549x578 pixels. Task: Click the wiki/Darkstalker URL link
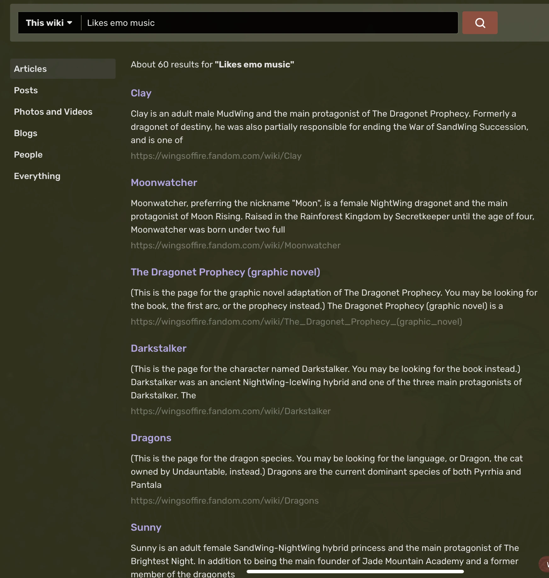pos(231,411)
